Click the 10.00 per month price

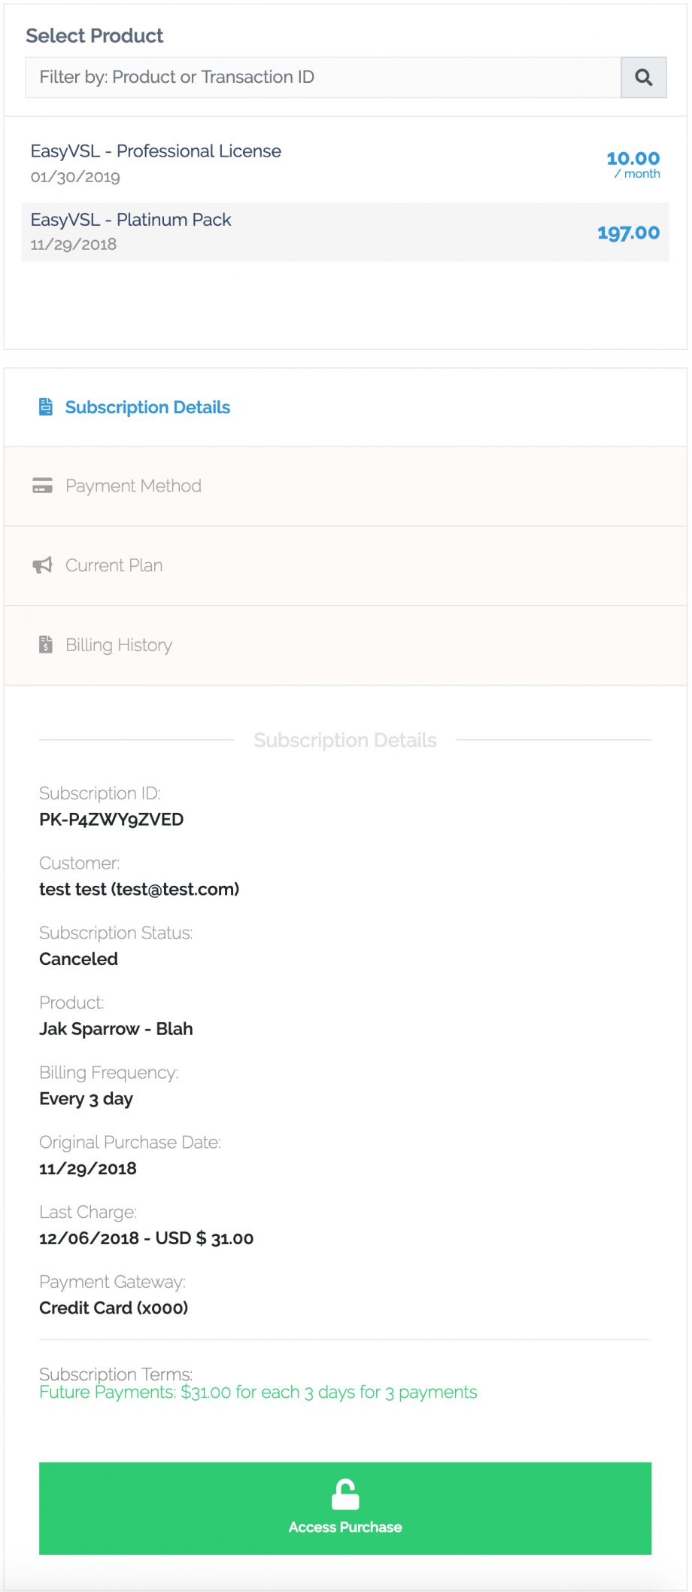633,160
